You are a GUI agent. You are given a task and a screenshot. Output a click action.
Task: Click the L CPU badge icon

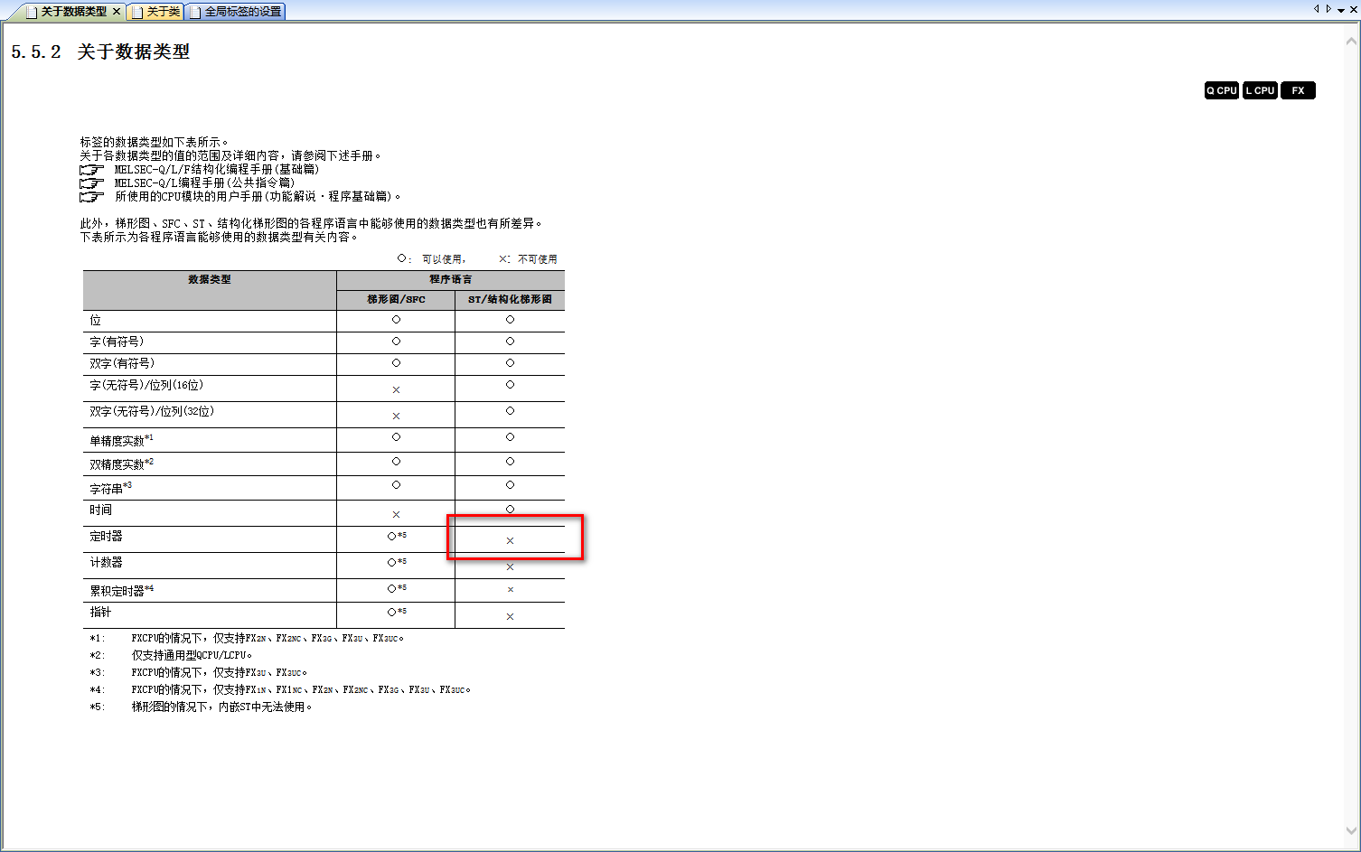pos(1260,90)
